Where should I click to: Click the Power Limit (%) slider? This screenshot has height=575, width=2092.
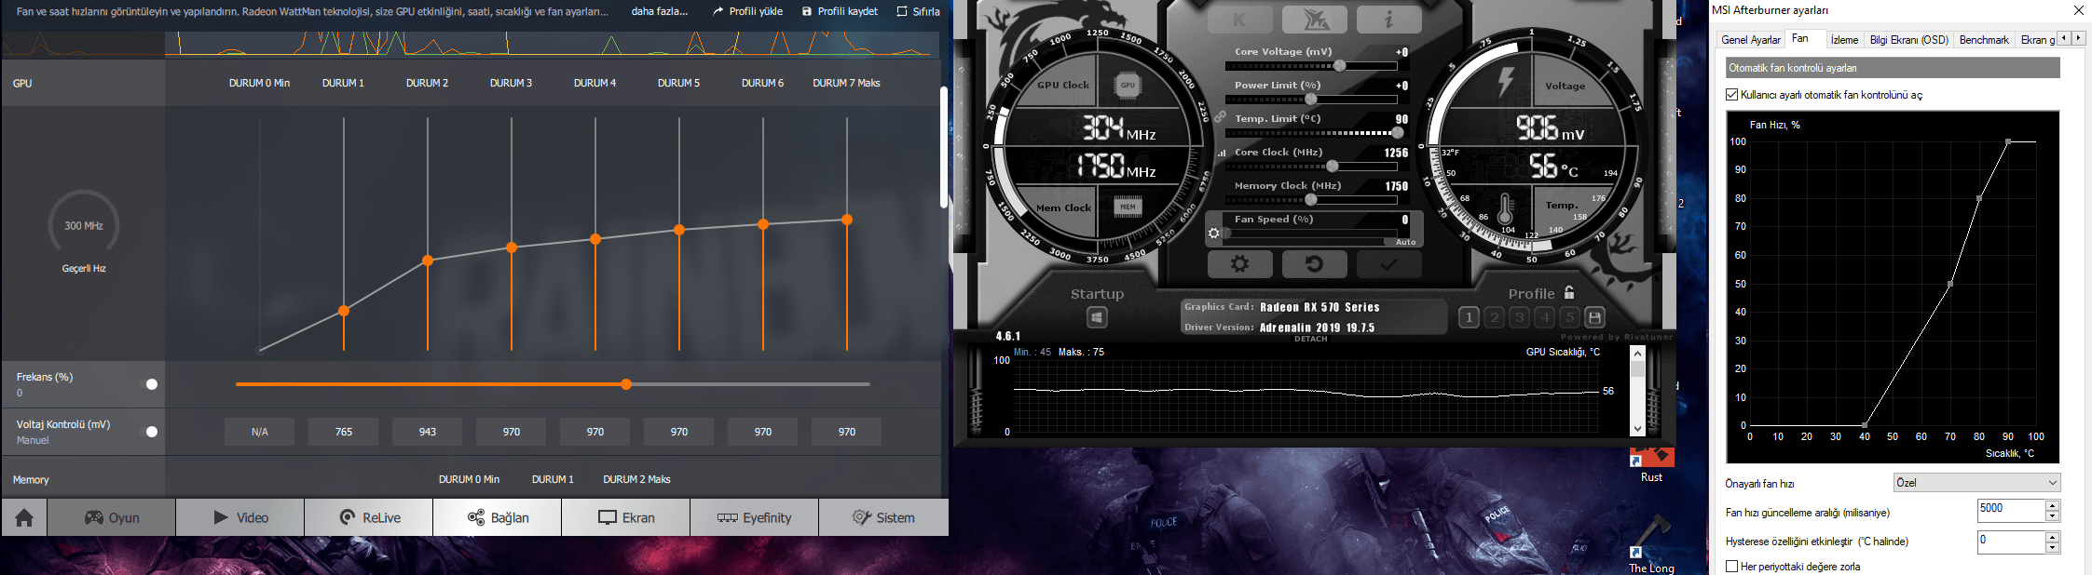1311,100
